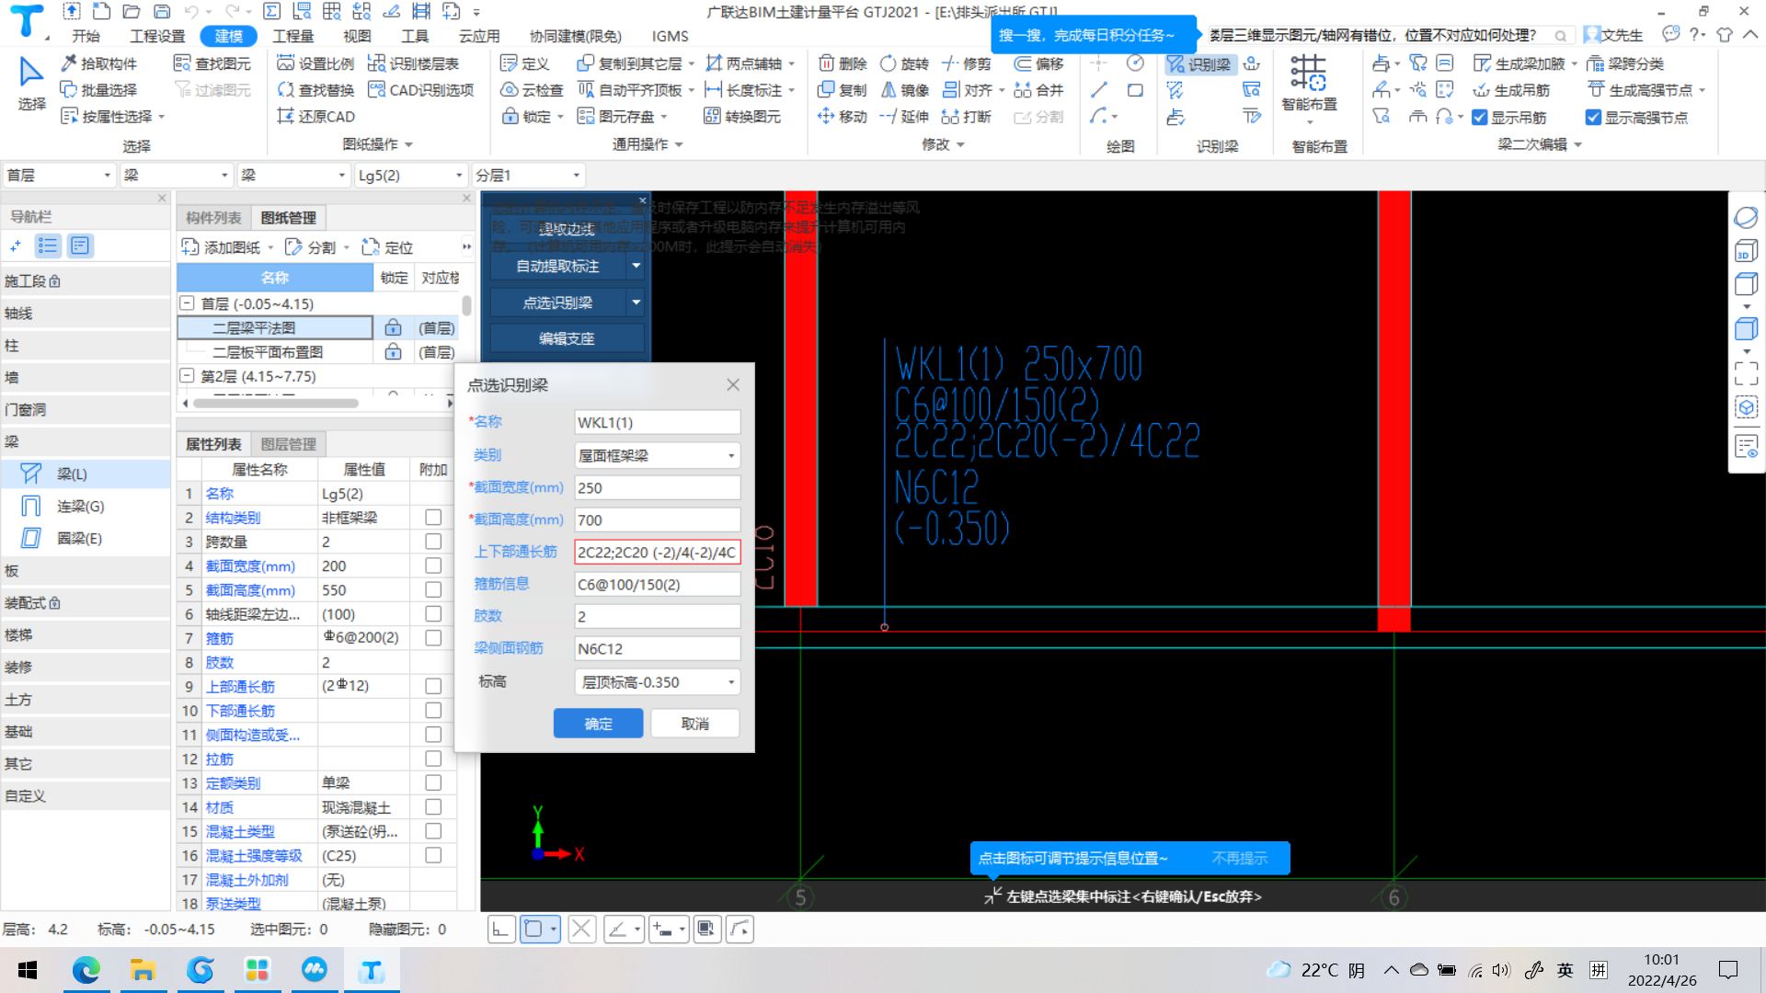This screenshot has width=1766, height=993.
Task: Click CAD识别选项
Action: coord(420,90)
